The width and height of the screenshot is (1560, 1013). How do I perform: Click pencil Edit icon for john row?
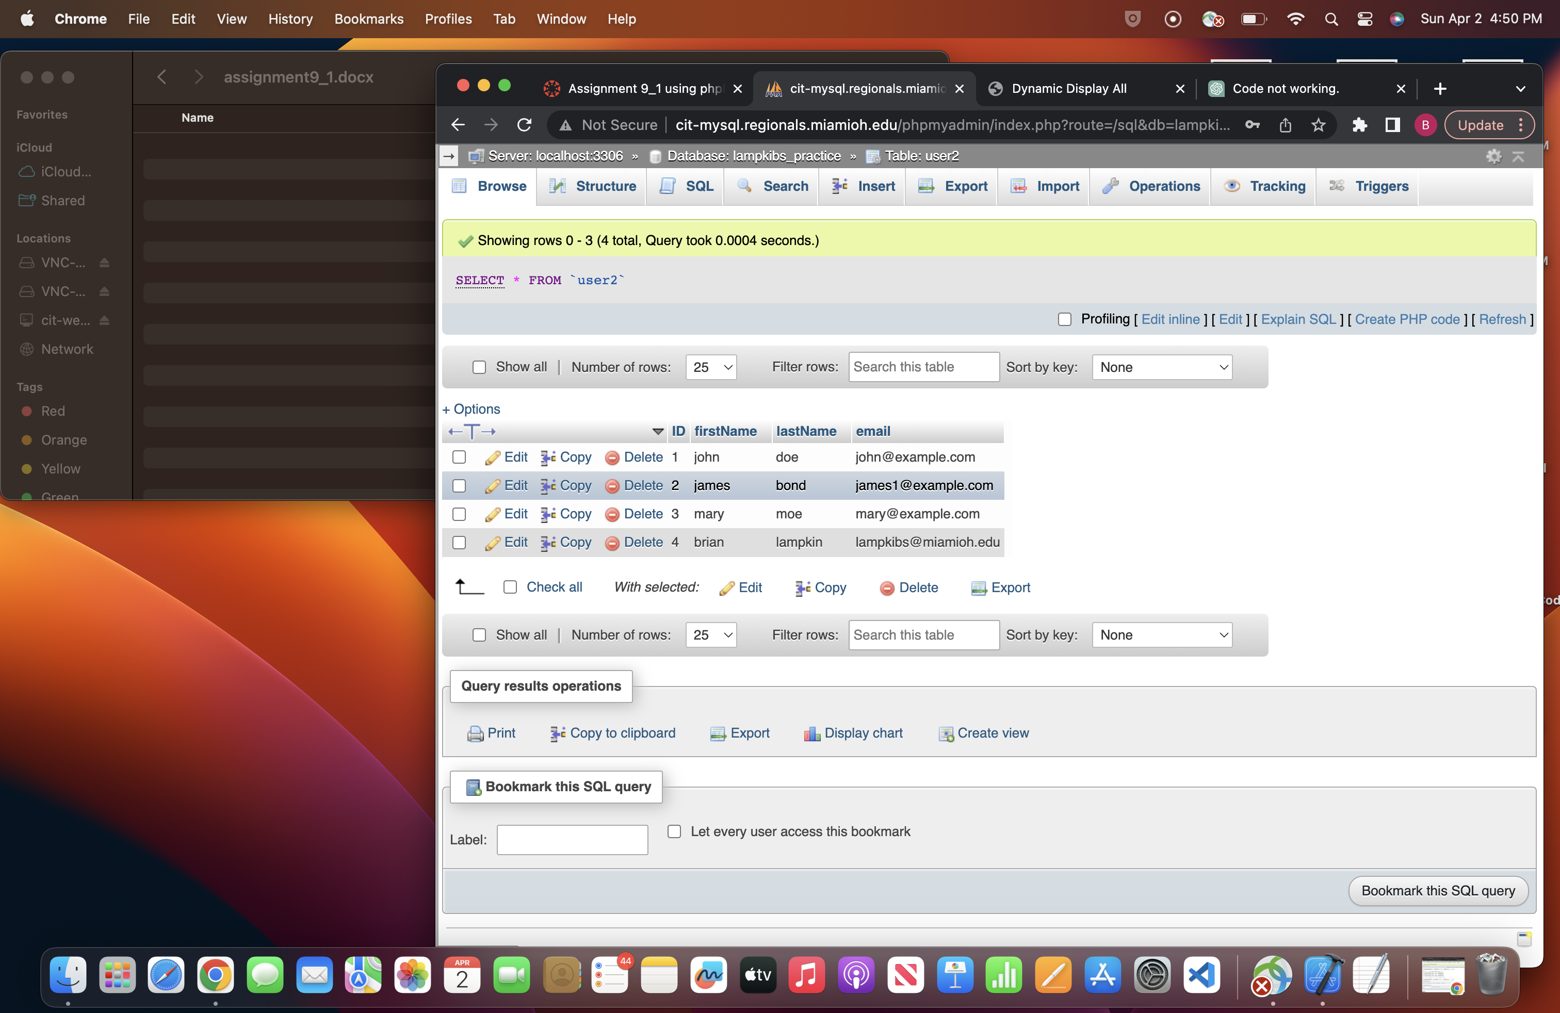coord(492,458)
